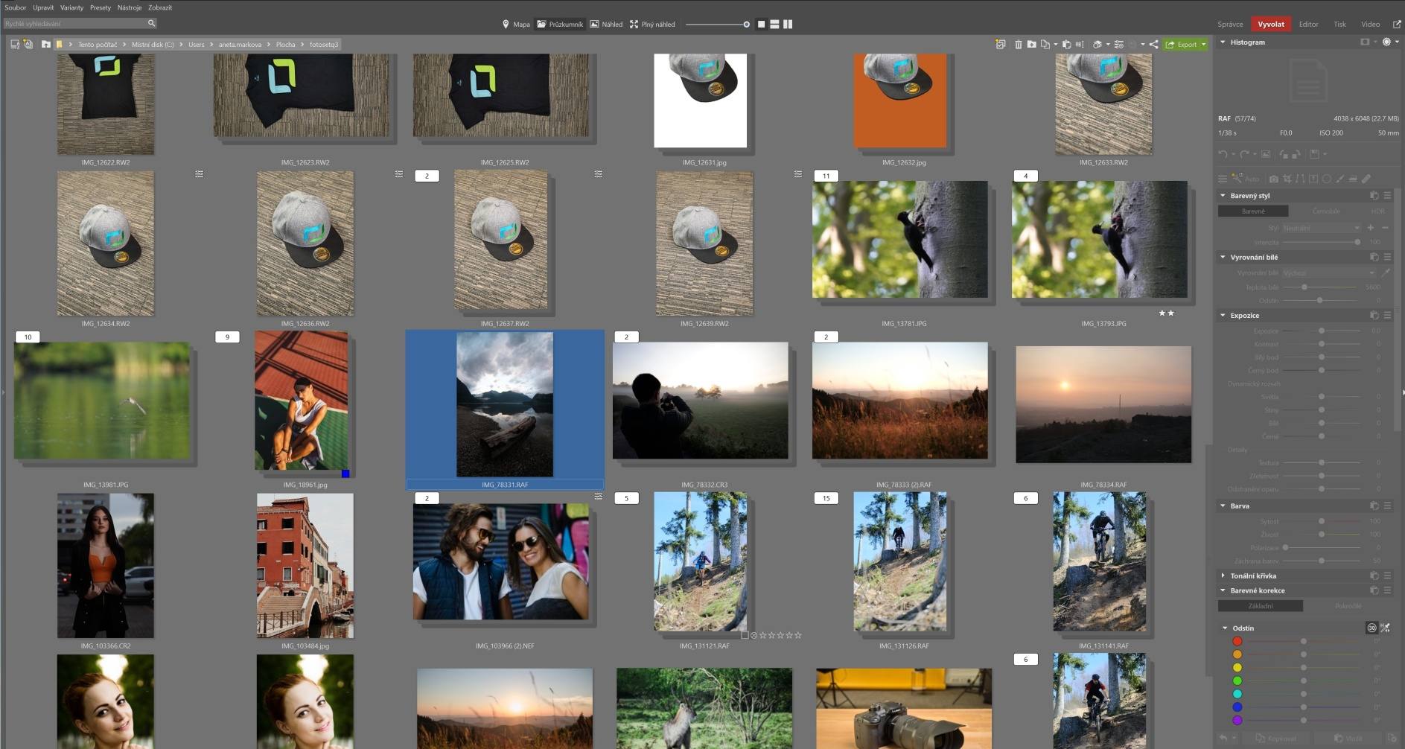This screenshot has height=749, width=1405.
Task: Collapse the Expozice panel section
Action: tap(1223, 316)
